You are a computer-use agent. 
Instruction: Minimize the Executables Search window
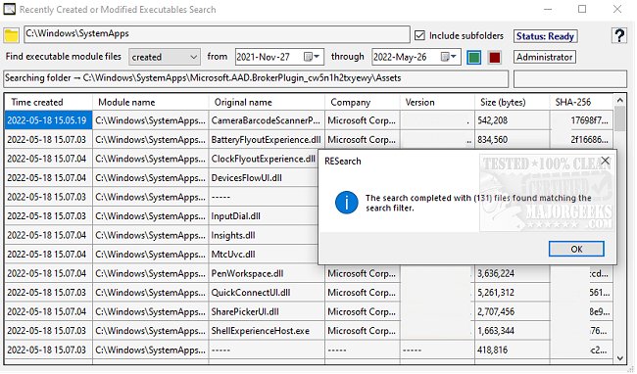pyautogui.click(x=548, y=9)
